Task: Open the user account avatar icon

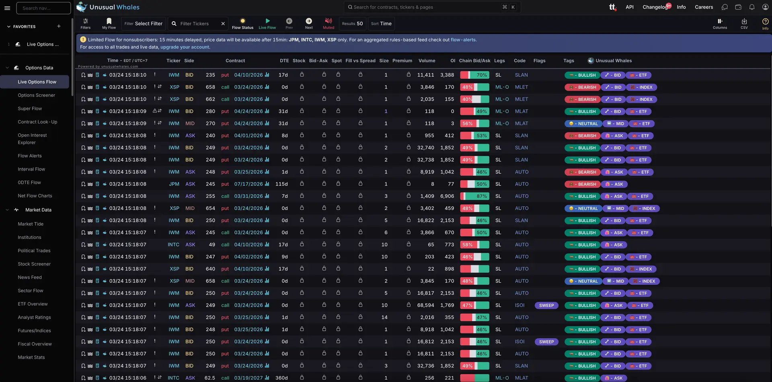Action: click(x=765, y=7)
